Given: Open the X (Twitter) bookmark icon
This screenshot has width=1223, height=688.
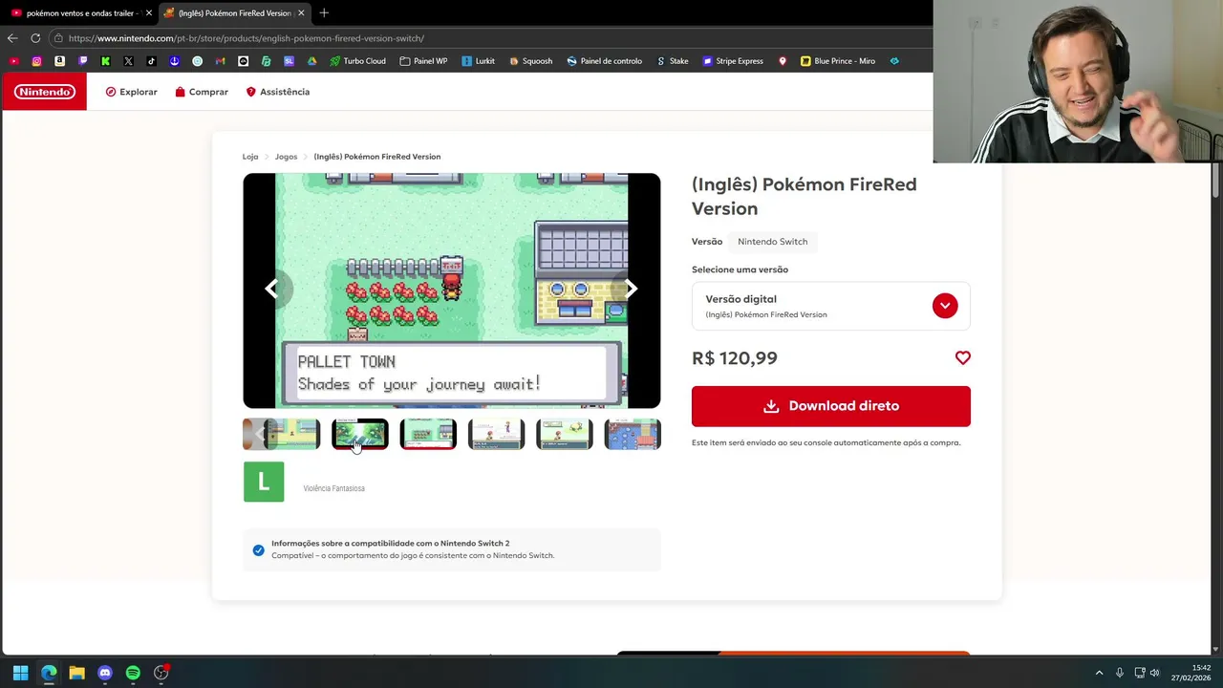Looking at the screenshot, I should point(129,61).
